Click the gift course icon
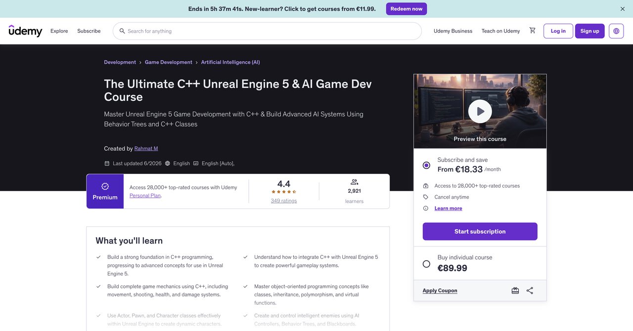633x331 pixels. (515, 290)
